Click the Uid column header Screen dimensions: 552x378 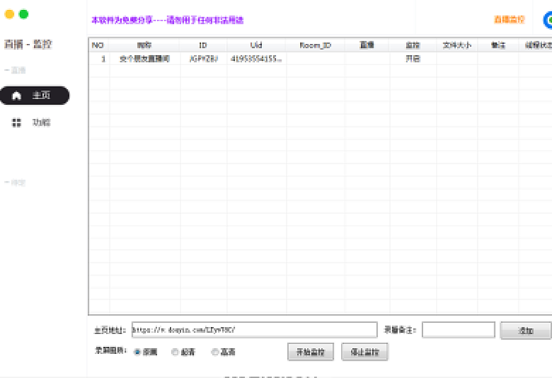coord(256,45)
